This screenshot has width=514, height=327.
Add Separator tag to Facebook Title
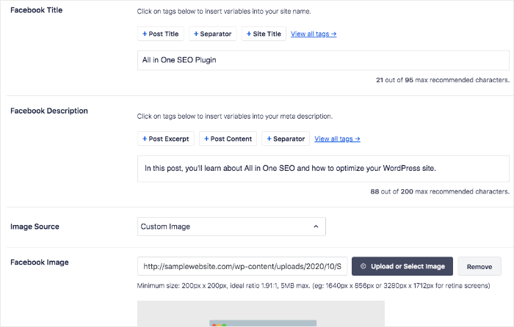pos(212,34)
